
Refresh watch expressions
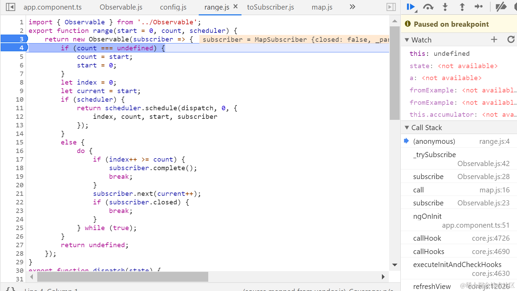(511, 40)
